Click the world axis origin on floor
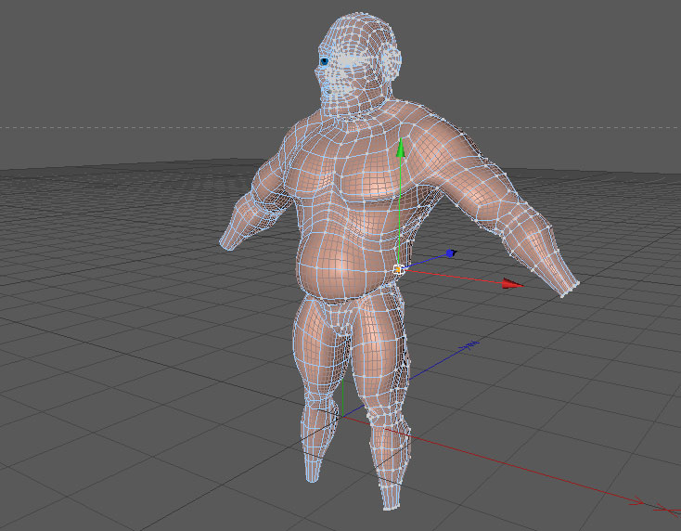This screenshot has width=681, height=531. (x=342, y=416)
